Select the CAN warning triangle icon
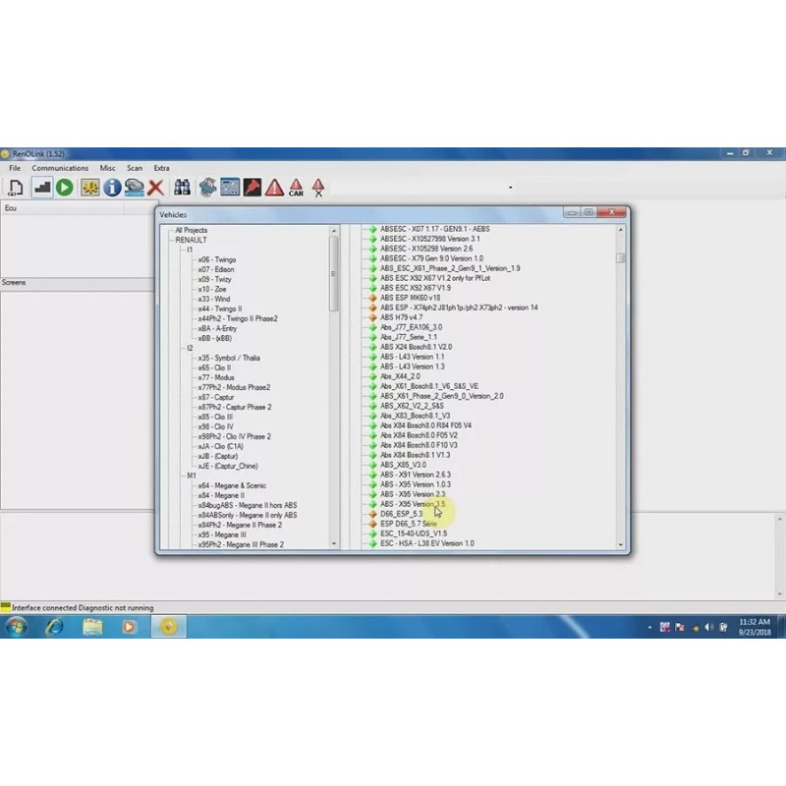Viewport: 786px width, 786px height. [297, 188]
